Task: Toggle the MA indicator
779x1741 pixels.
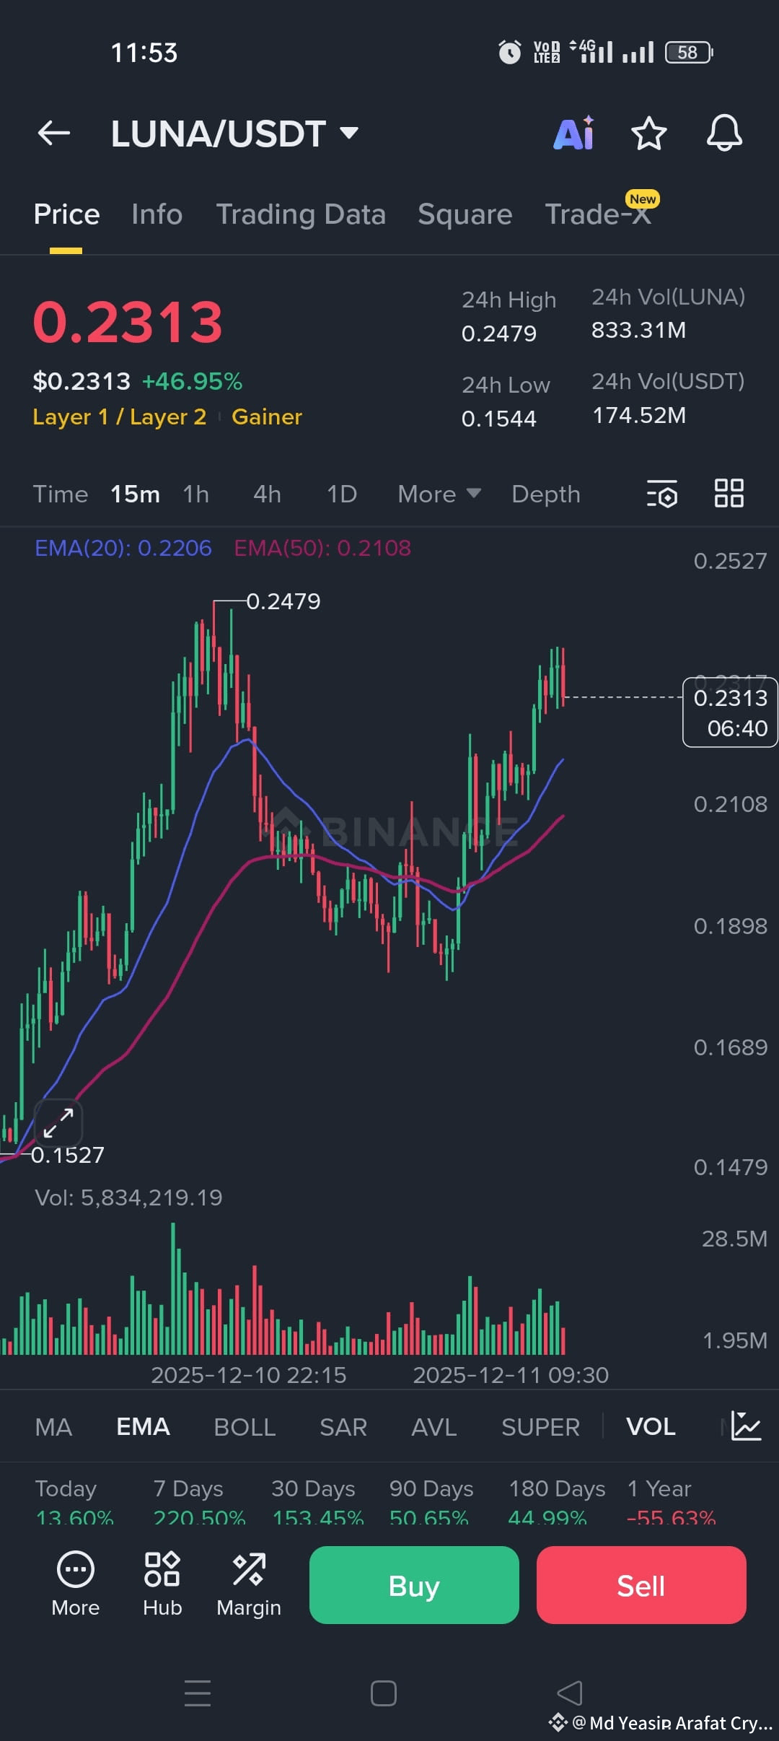Action: (53, 1426)
